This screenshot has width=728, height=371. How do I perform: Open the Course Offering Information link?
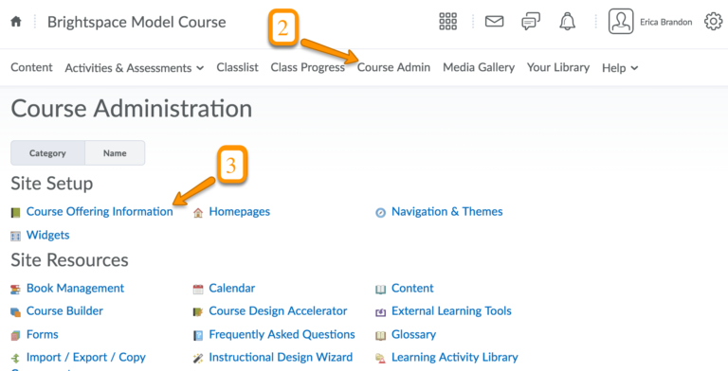(100, 211)
